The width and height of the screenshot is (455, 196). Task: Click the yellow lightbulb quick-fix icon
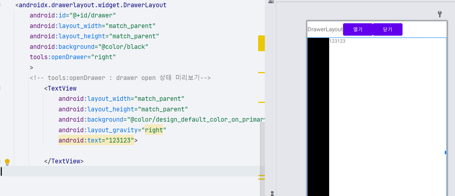pos(7,162)
